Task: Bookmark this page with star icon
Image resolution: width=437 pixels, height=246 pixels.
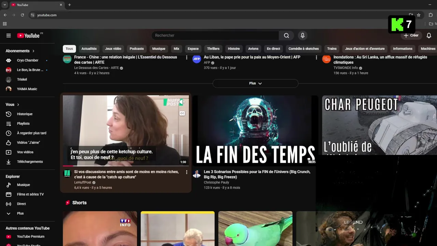Action: tap(419, 15)
